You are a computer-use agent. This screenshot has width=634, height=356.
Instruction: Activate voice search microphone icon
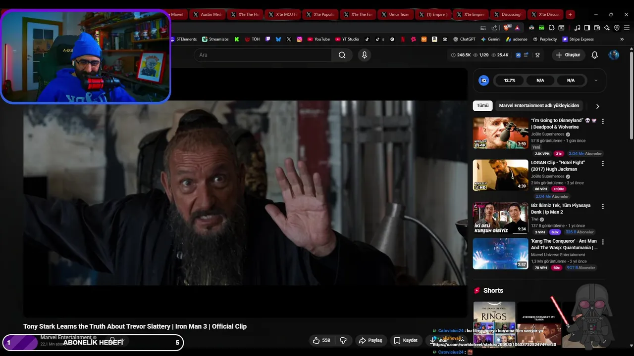point(365,55)
